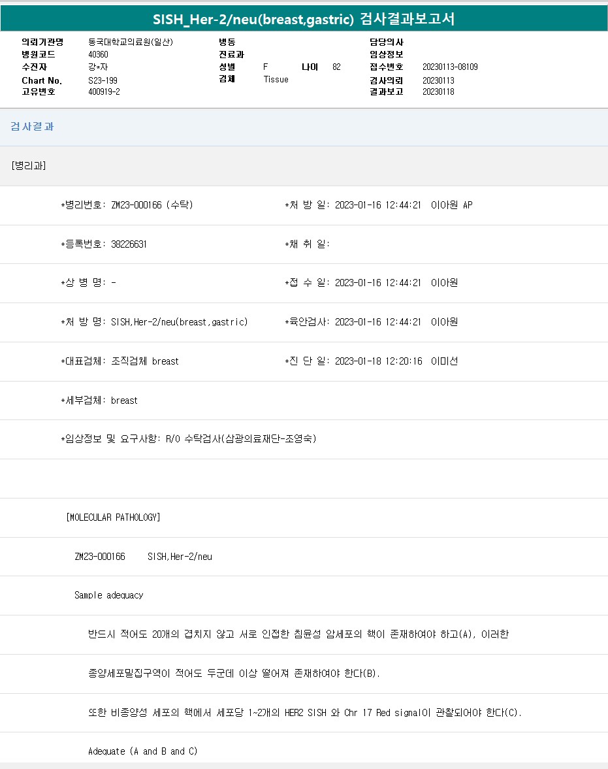Select clinical info 'R/O 수탁검사(삼광의료재단-조영숙)'
Viewport: 608px width, 769px height.
click(241, 438)
